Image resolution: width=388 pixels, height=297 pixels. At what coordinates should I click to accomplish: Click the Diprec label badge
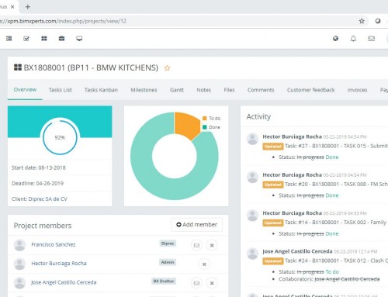point(168,243)
